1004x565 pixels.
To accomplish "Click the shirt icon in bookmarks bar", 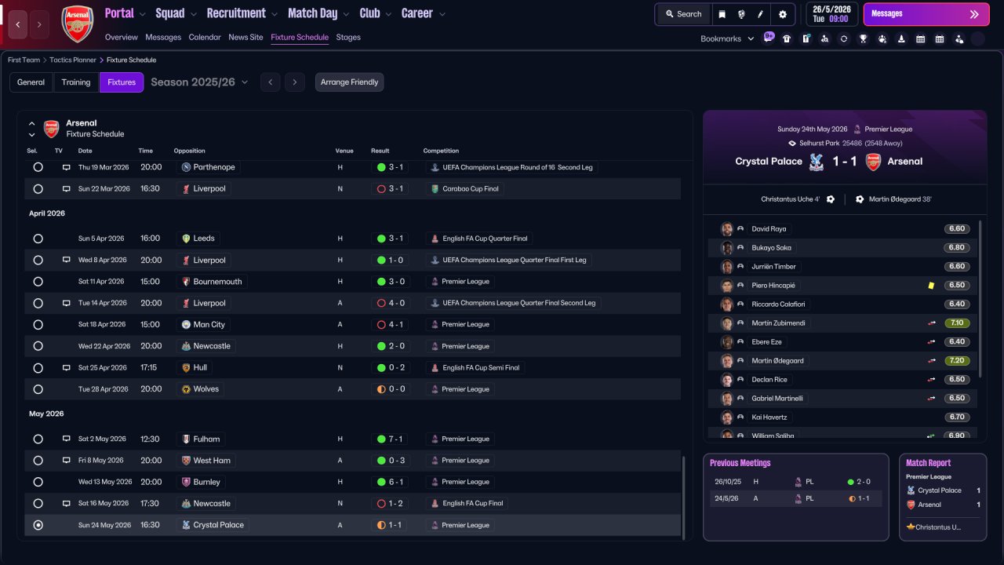I will click(x=787, y=38).
